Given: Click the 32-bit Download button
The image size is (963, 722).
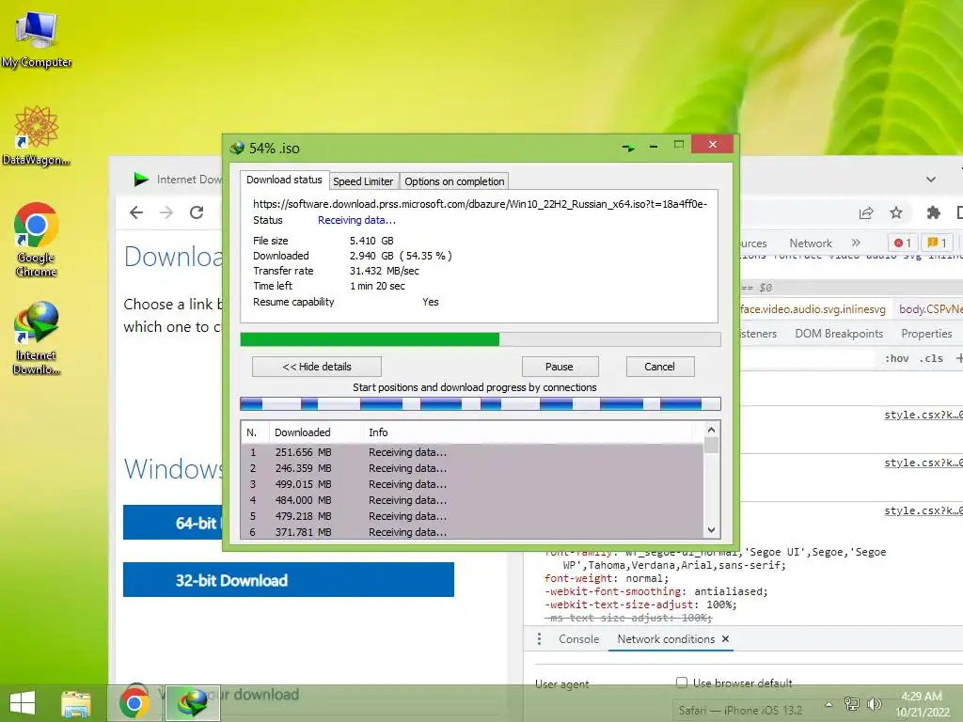Looking at the screenshot, I should click(x=289, y=579).
